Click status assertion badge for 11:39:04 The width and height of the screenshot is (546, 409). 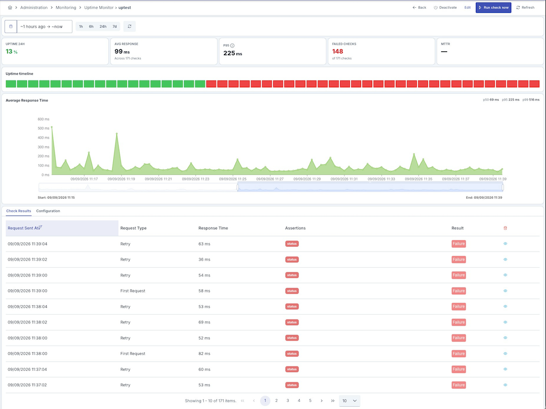pos(292,243)
